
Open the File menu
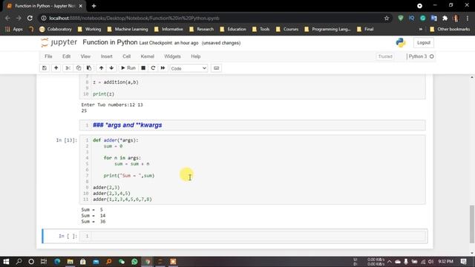pos(48,56)
